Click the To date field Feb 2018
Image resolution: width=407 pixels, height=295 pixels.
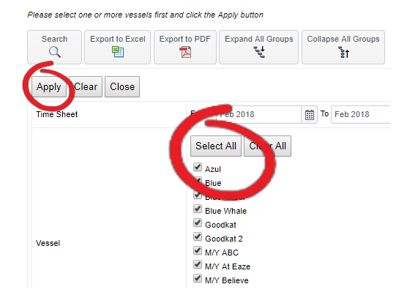tap(361, 114)
